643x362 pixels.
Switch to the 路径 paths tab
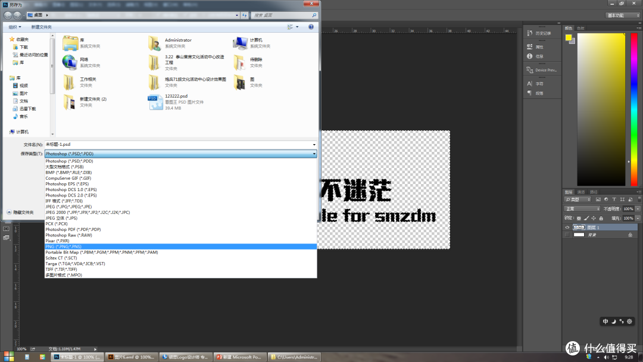[x=594, y=192]
